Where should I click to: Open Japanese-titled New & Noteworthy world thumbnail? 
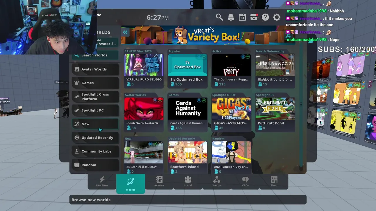click(275, 65)
